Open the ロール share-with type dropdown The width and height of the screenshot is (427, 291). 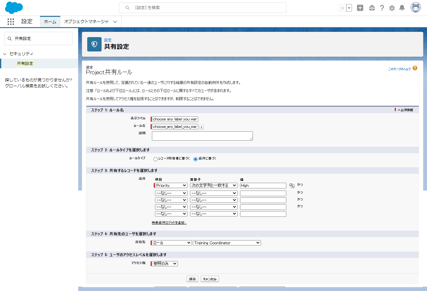point(172,243)
